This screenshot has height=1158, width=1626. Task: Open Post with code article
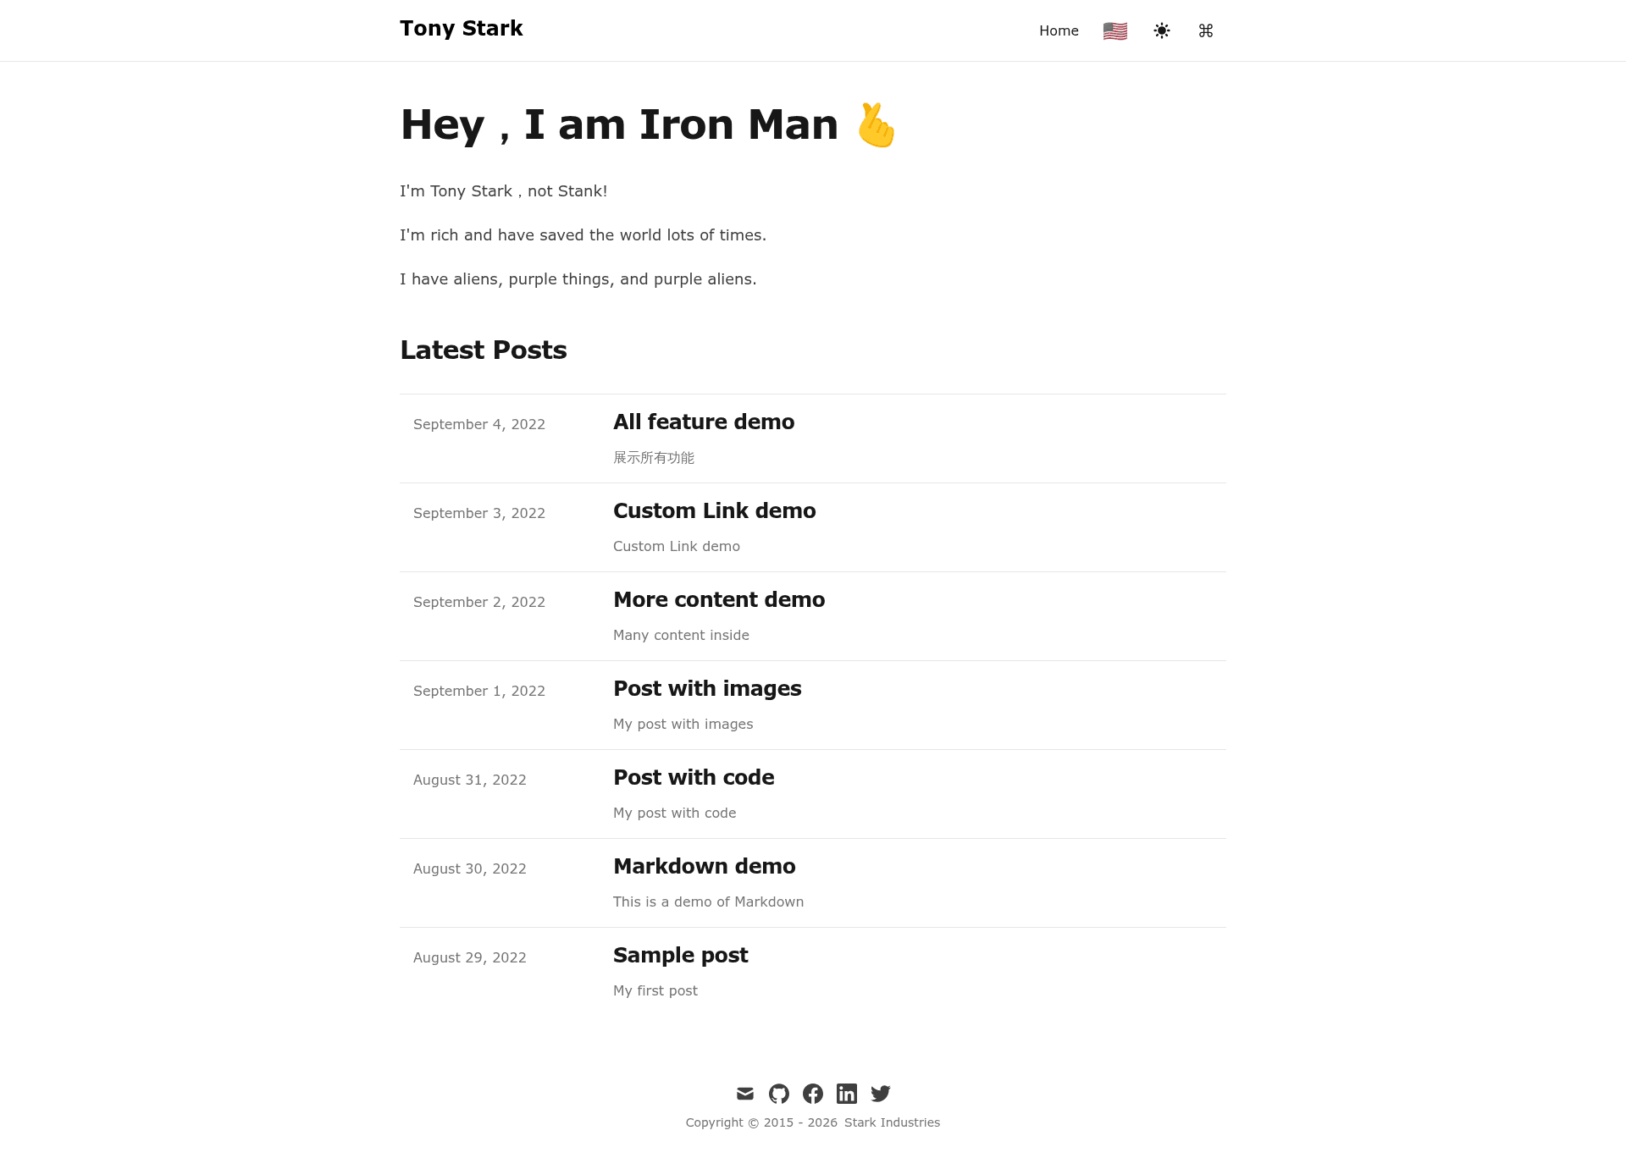[694, 777]
